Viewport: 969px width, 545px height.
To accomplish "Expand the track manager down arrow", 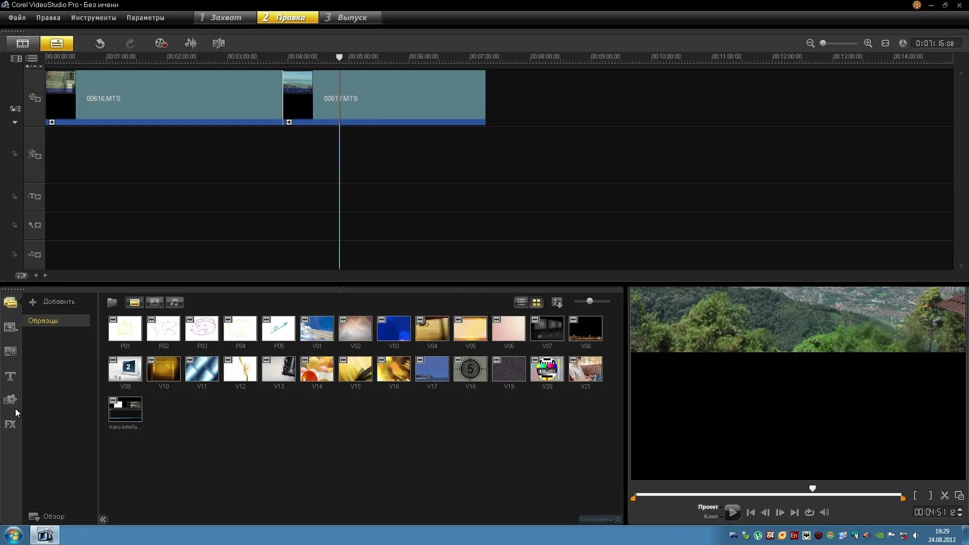I will click(15, 122).
